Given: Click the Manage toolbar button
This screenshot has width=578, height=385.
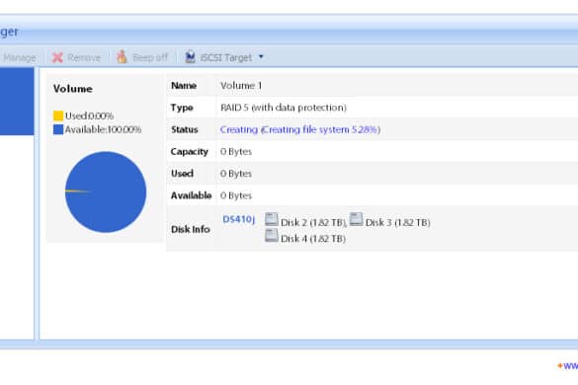Looking at the screenshot, I should pyautogui.click(x=19, y=58).
